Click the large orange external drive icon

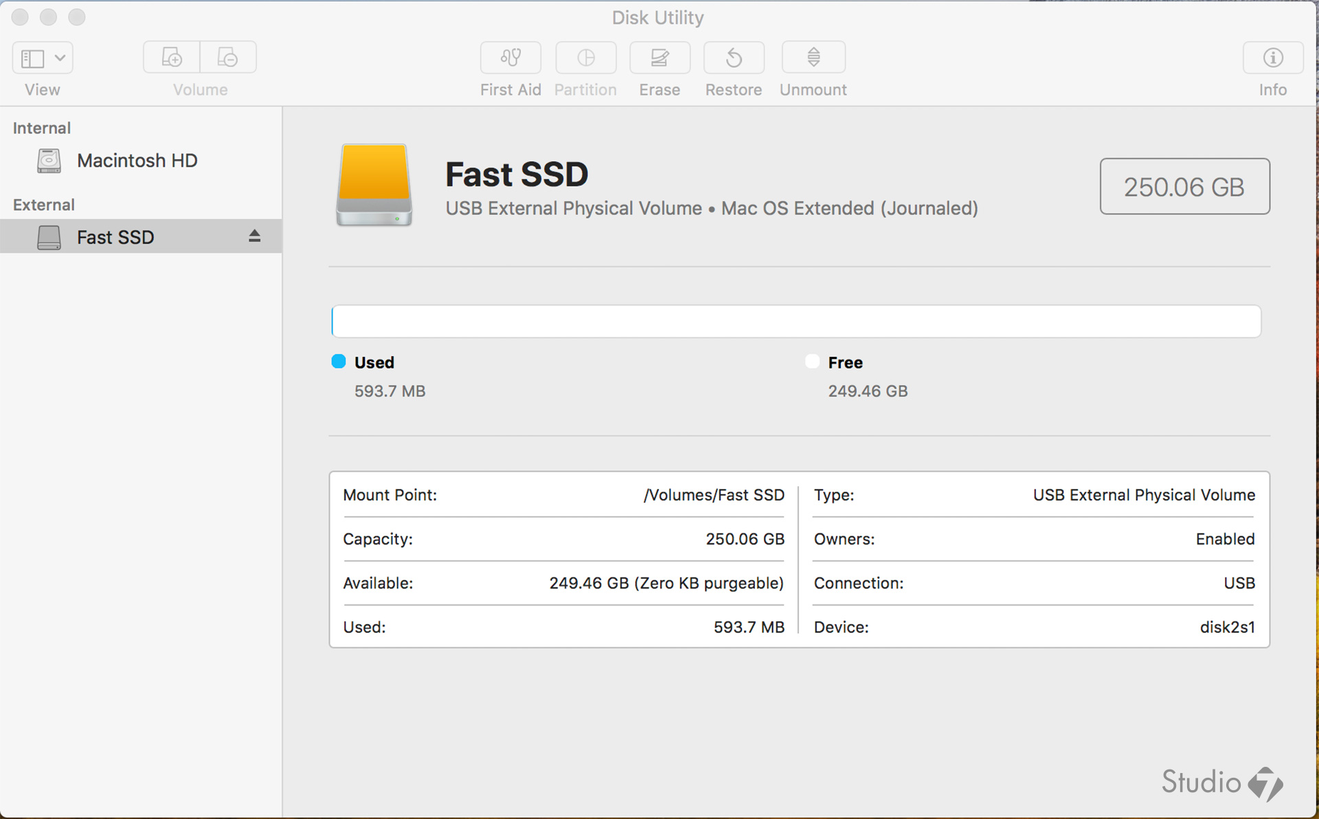click(x=374, y=185)
